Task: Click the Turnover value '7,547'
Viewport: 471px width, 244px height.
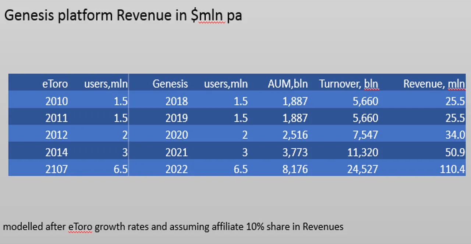Action: coord(365,135)
